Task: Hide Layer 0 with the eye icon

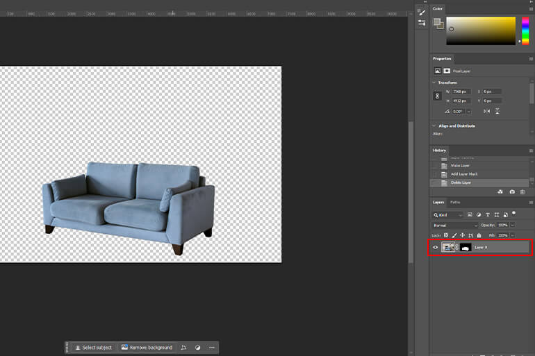Action: click(x=436, y=247)
